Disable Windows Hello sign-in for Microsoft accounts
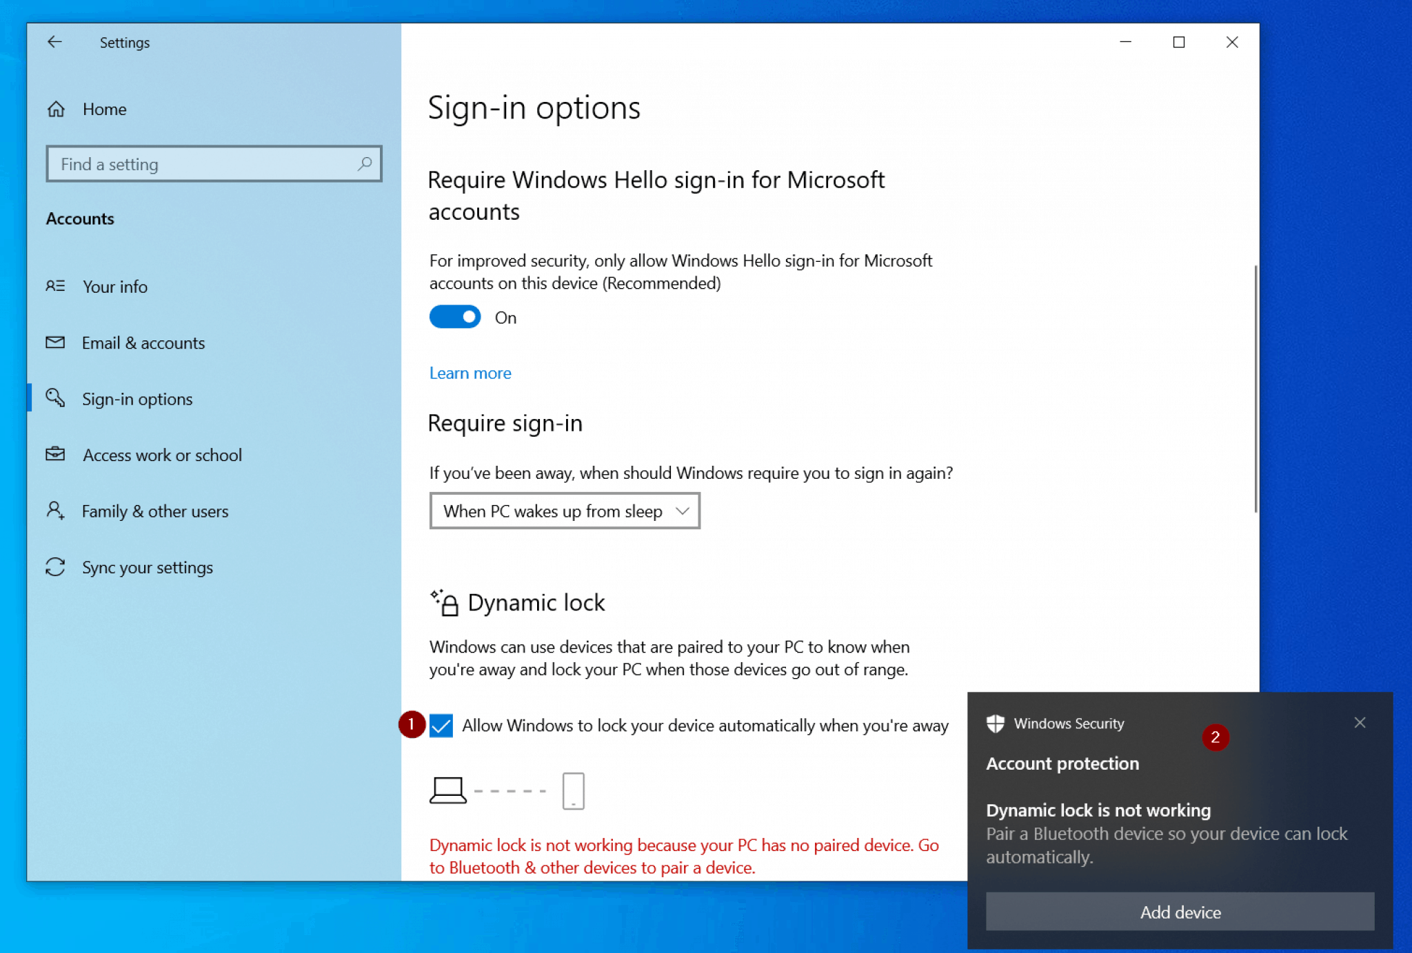 [454, 316]
